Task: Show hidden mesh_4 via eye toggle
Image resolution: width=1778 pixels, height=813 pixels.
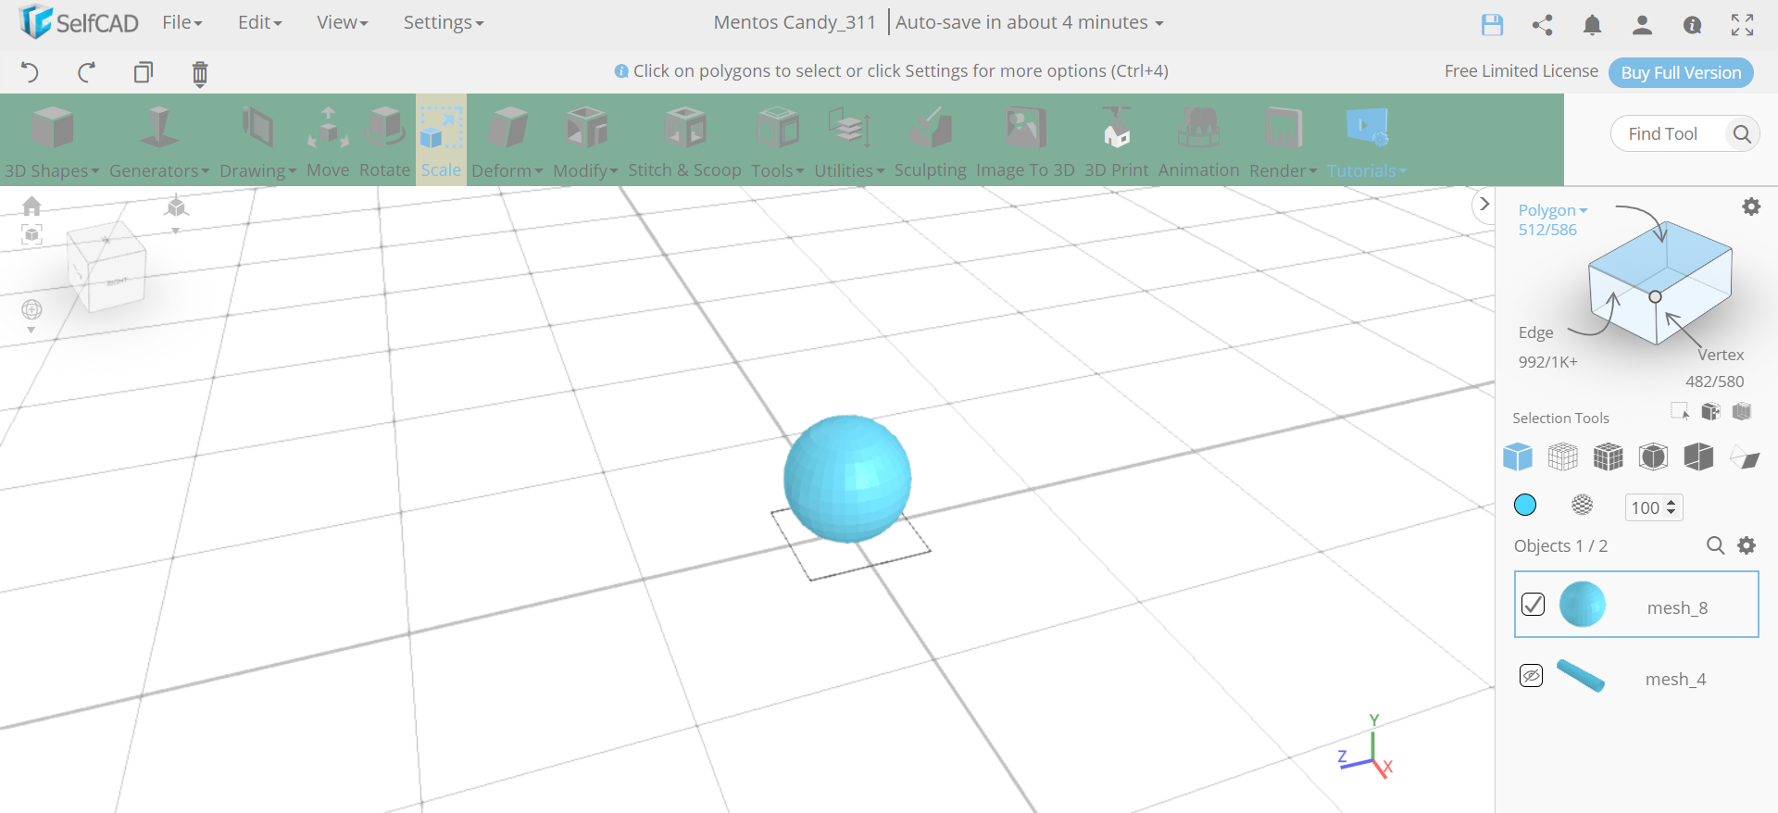Action: (1532, 676)
